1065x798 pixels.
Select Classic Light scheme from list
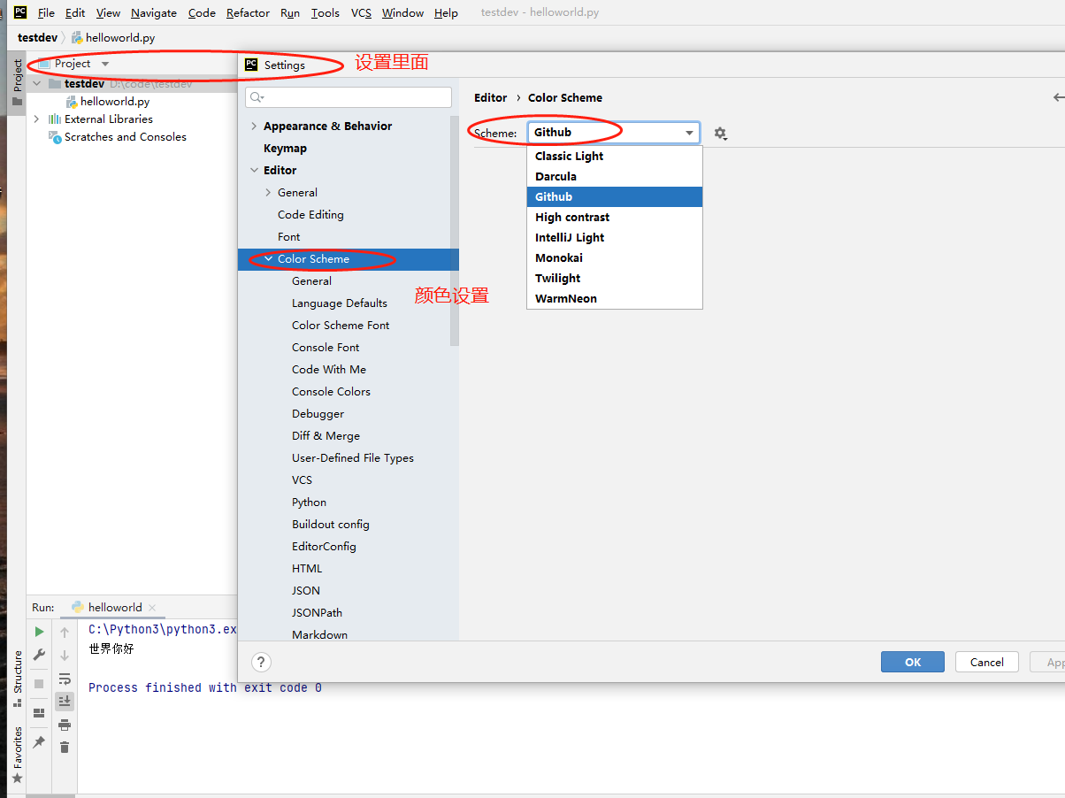coord(615,156)
